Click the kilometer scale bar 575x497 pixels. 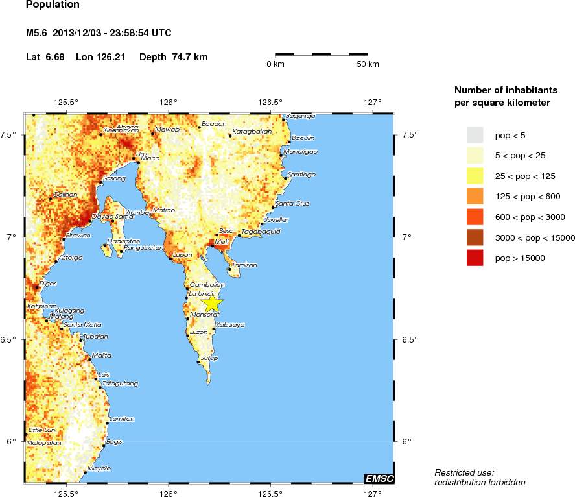click(322, 55)
